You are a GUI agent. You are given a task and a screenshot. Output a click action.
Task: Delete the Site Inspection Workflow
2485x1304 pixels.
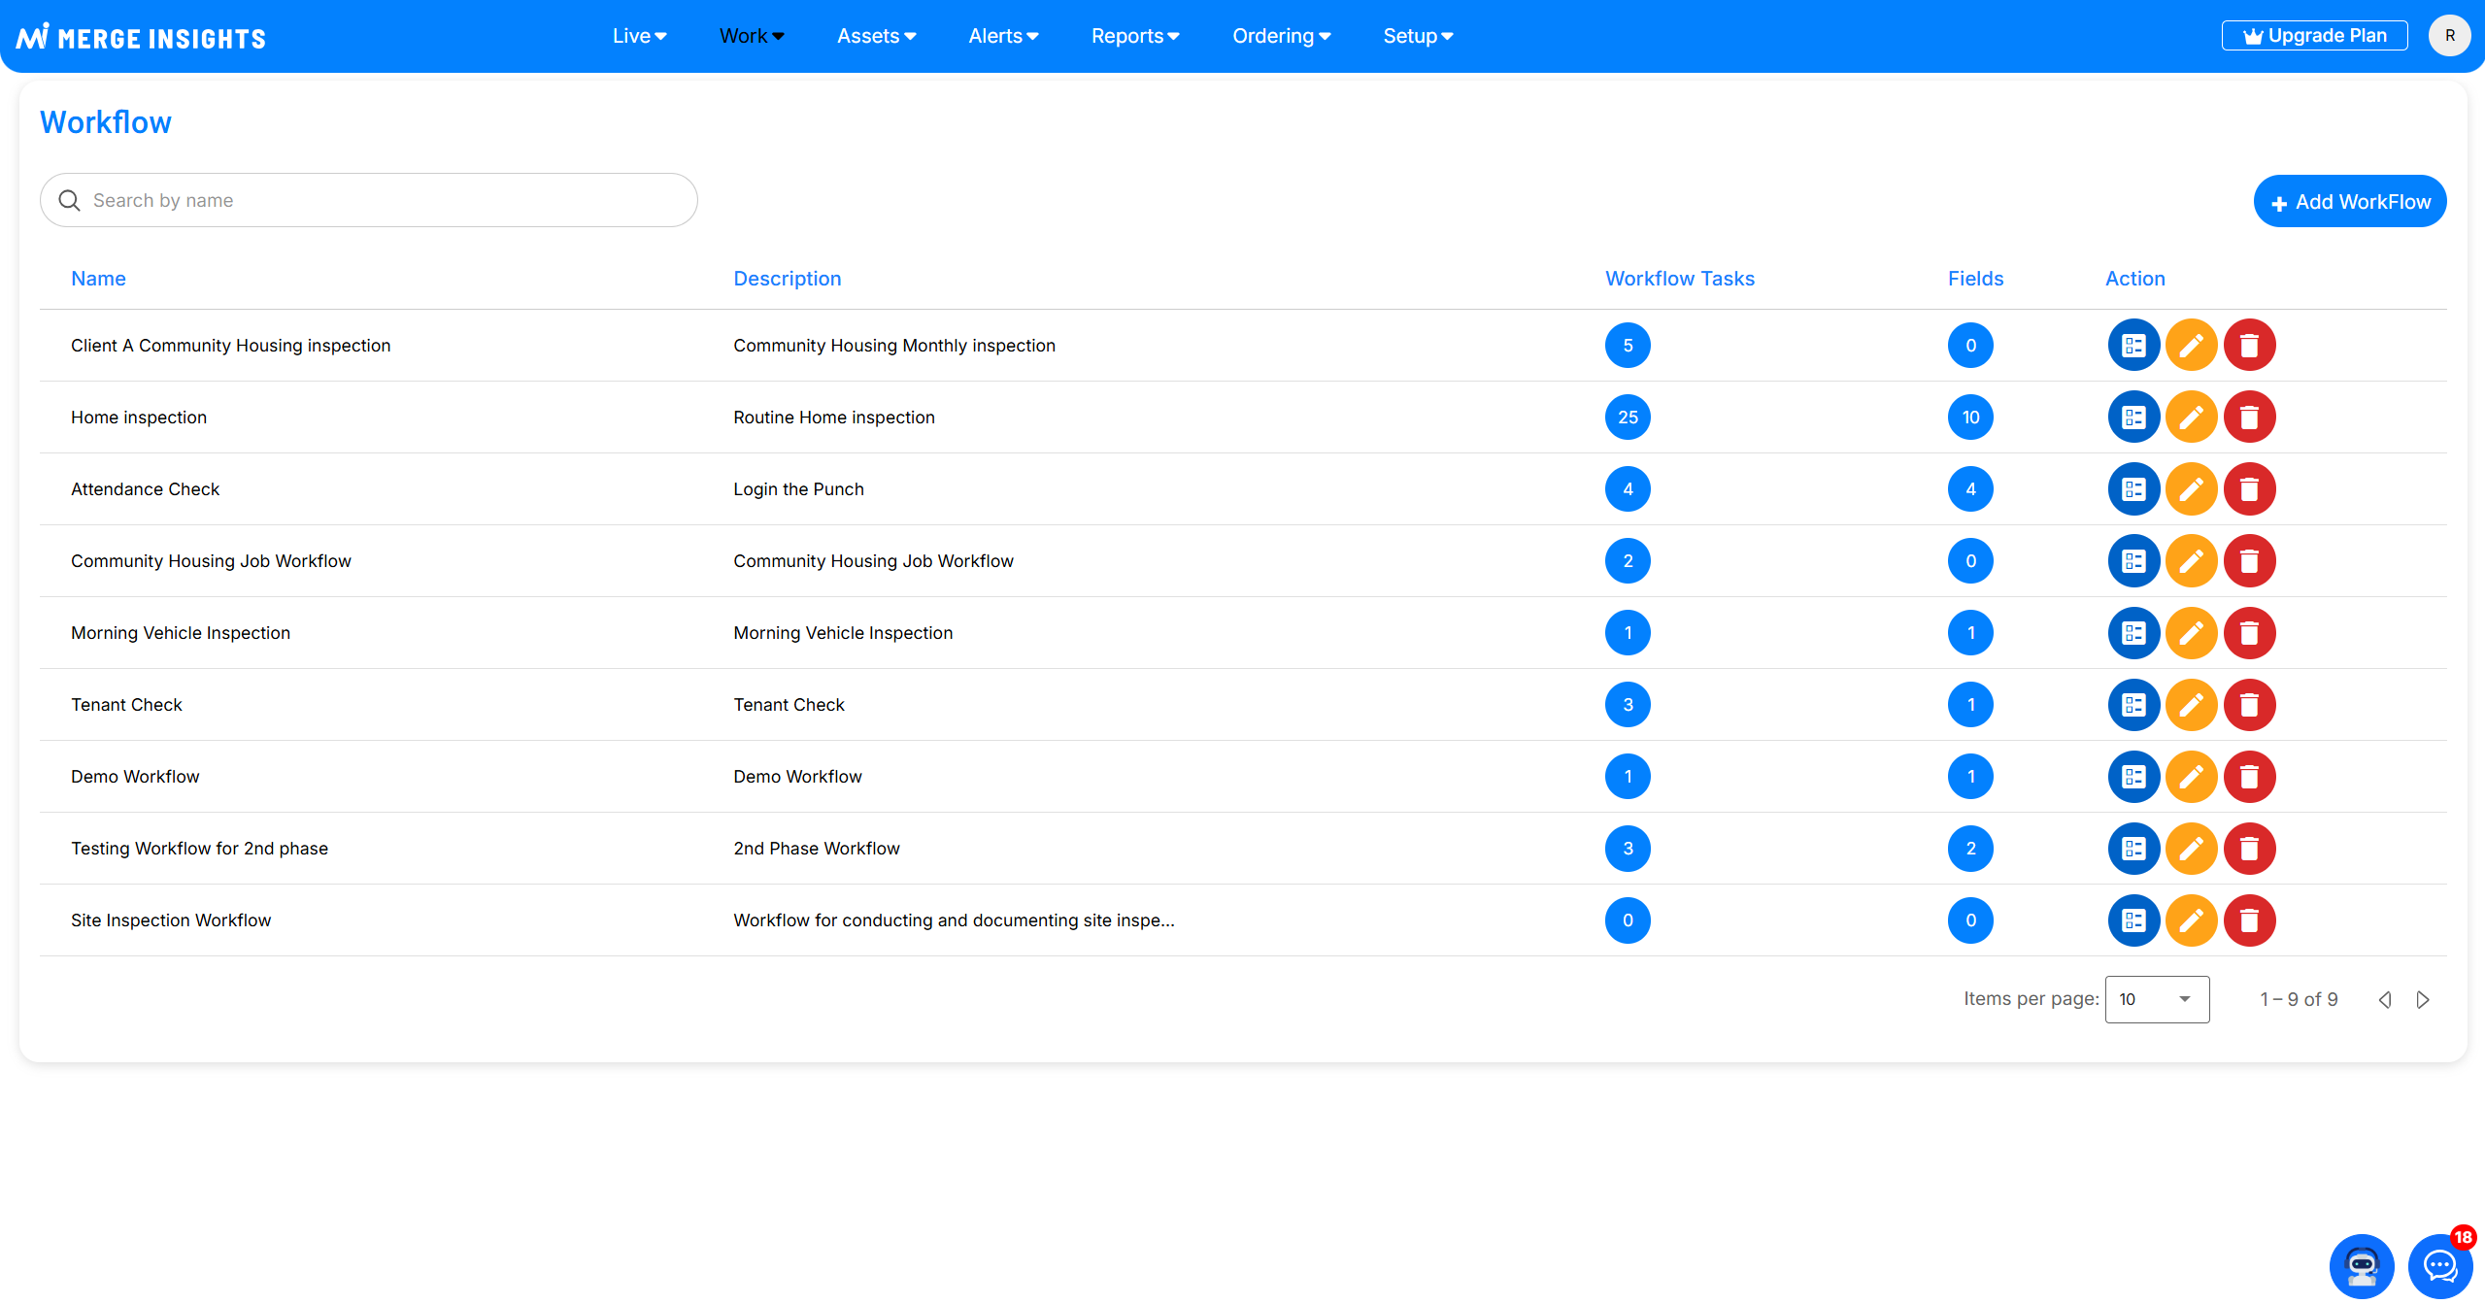(2249, 920)
